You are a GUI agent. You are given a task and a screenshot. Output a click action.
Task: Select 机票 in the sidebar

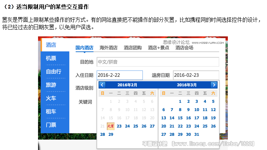[x=51, y=58]
